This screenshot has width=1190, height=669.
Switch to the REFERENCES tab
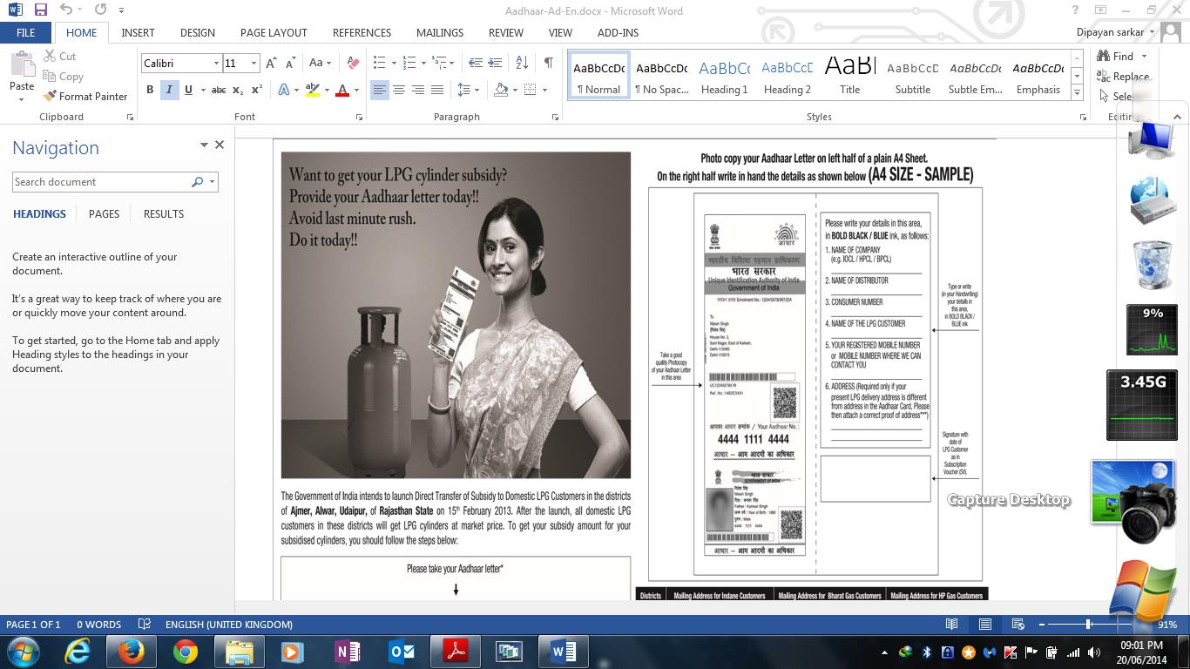coord(362,32)
